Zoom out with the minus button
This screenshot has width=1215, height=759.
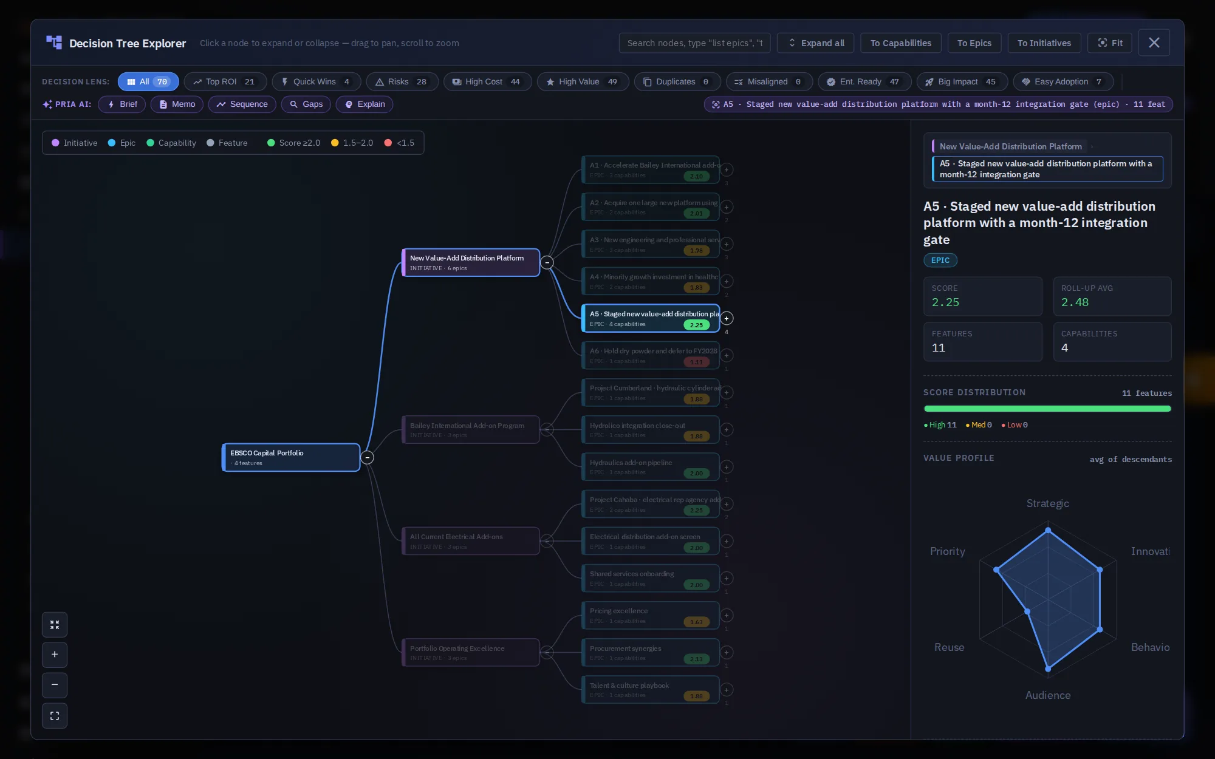pyautogui.click(x=55, y=685)
